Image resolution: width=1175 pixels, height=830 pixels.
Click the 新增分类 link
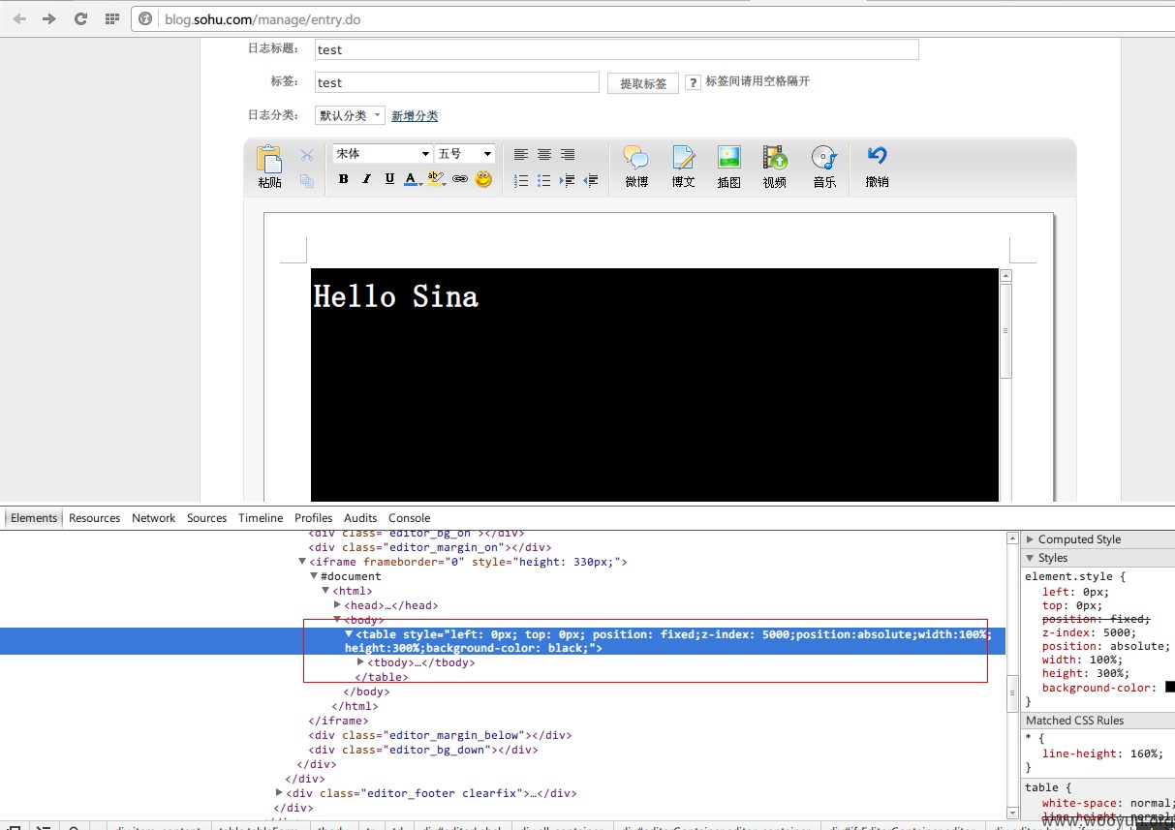coord(415,116)
